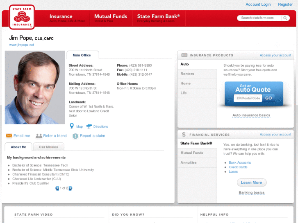The image size is (298, 223).
Task: Open Auto insurance basics link
Action: coord(251,115)
